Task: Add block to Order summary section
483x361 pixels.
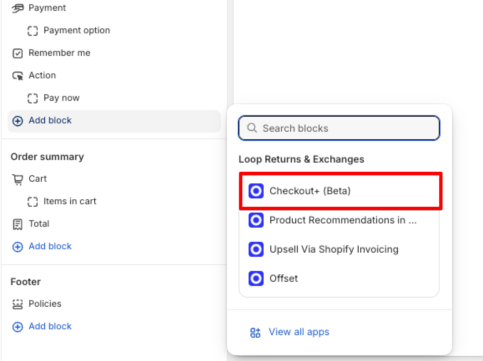Action: [x=50, y=246]
